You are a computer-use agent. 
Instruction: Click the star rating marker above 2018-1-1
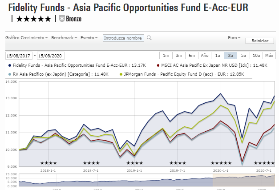pos(49,163)
